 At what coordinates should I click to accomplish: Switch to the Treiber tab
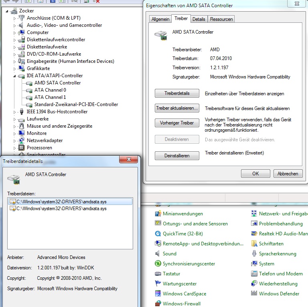tap(181, 18)
